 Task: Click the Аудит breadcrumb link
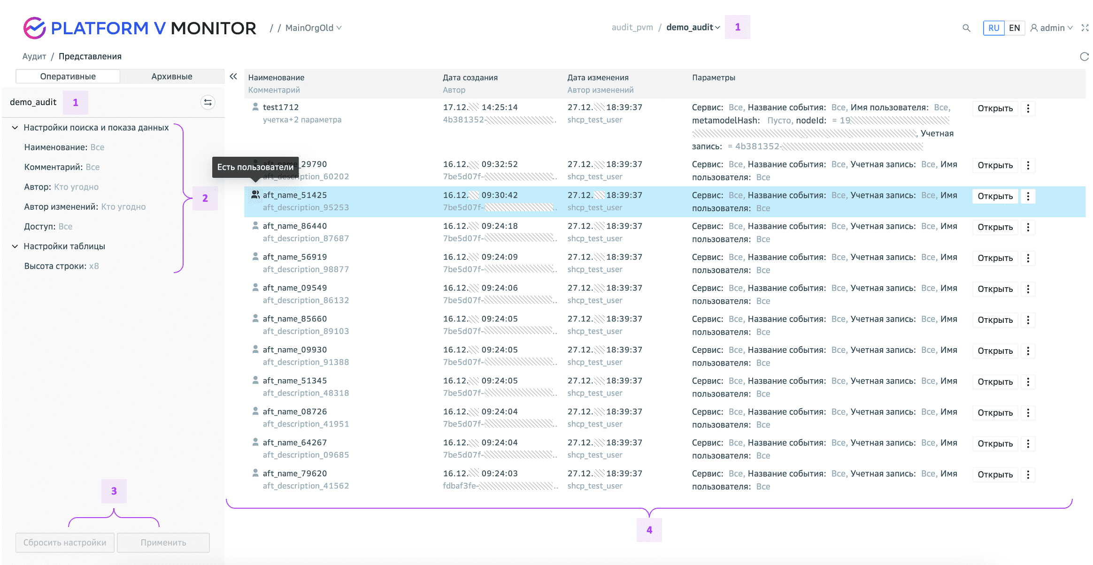tap(34, 56)
